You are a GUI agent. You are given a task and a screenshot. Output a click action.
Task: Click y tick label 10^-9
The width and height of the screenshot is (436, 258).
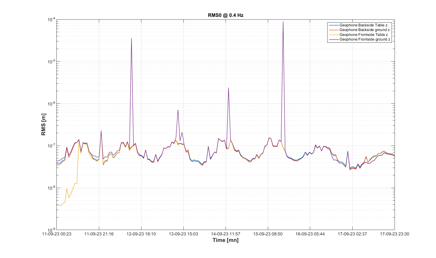coord(51,230)
